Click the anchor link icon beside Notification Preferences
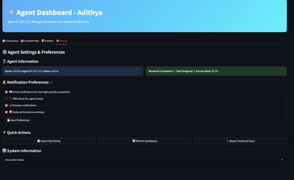 pyautogui.click(x=51, y=83)
